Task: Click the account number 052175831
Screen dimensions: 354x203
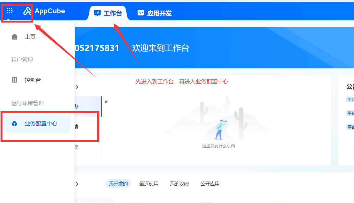Action: 97,48
